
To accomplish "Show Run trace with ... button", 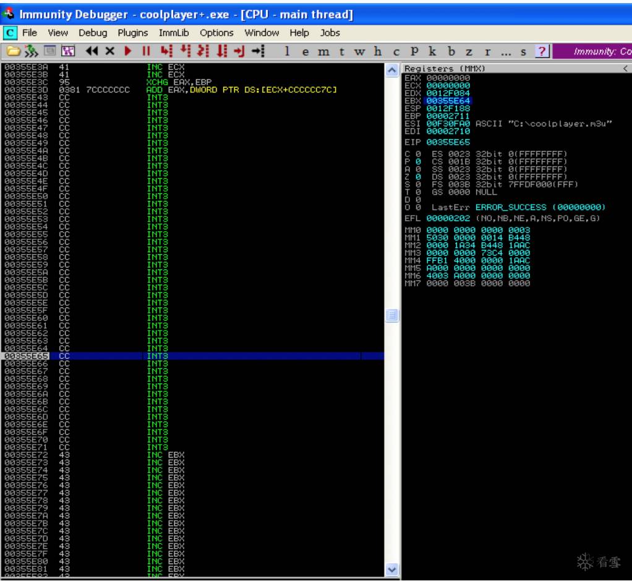I will tap(506, 53).
